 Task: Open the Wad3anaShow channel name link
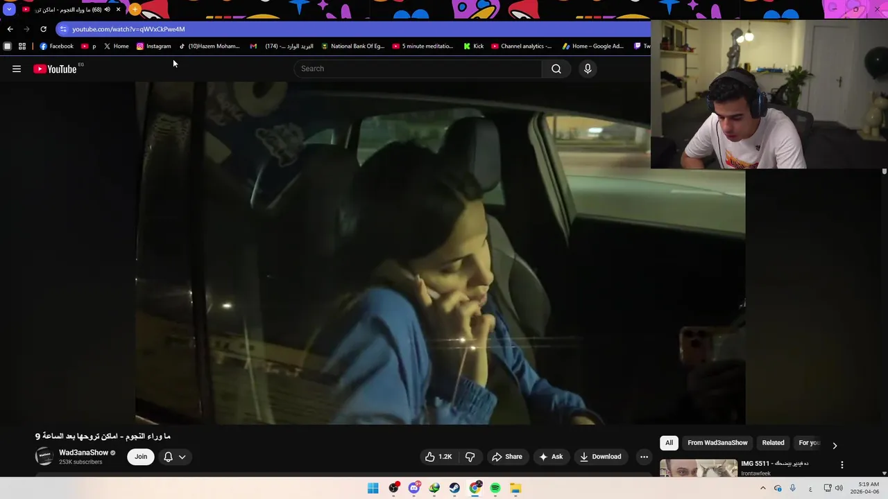pos(83,453)
